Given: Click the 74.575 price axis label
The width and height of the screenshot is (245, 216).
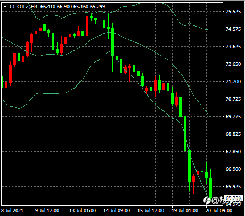Looking at the screenshot, I should (233, 29).
